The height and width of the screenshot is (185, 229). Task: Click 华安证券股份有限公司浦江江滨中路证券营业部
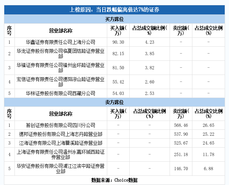[x=61, y=169]
